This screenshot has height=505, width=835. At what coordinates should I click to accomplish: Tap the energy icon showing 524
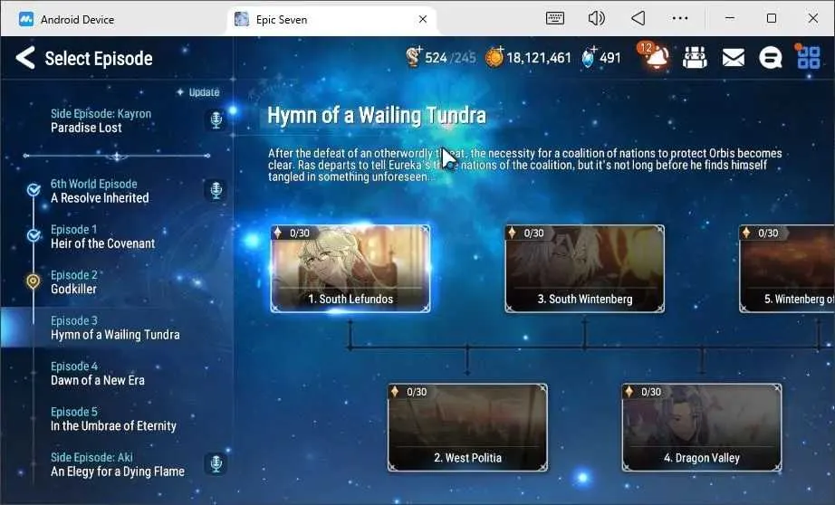click(414, 56)
